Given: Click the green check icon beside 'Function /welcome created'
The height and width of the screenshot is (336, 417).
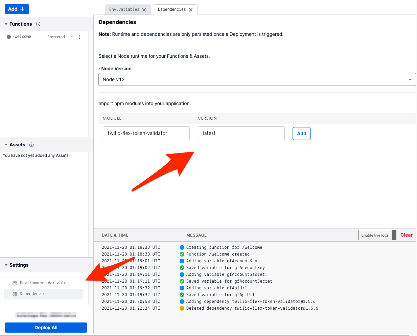Looking at the screenshot, I should coord(182,254).
